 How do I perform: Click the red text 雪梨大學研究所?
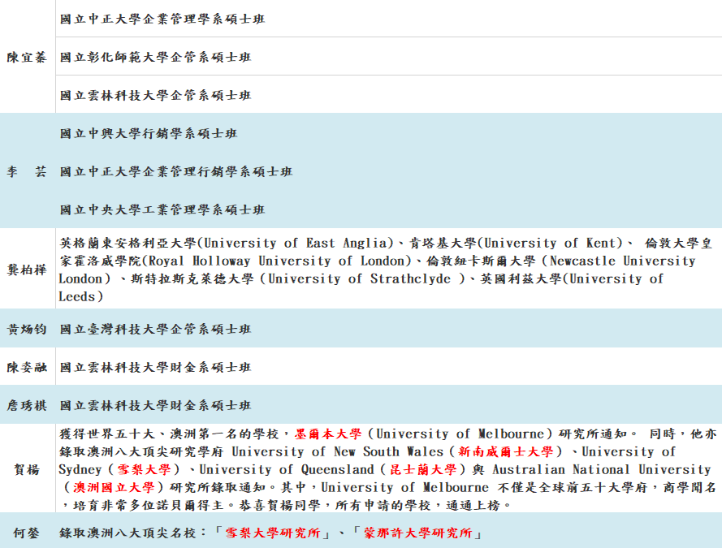[273, 533]
